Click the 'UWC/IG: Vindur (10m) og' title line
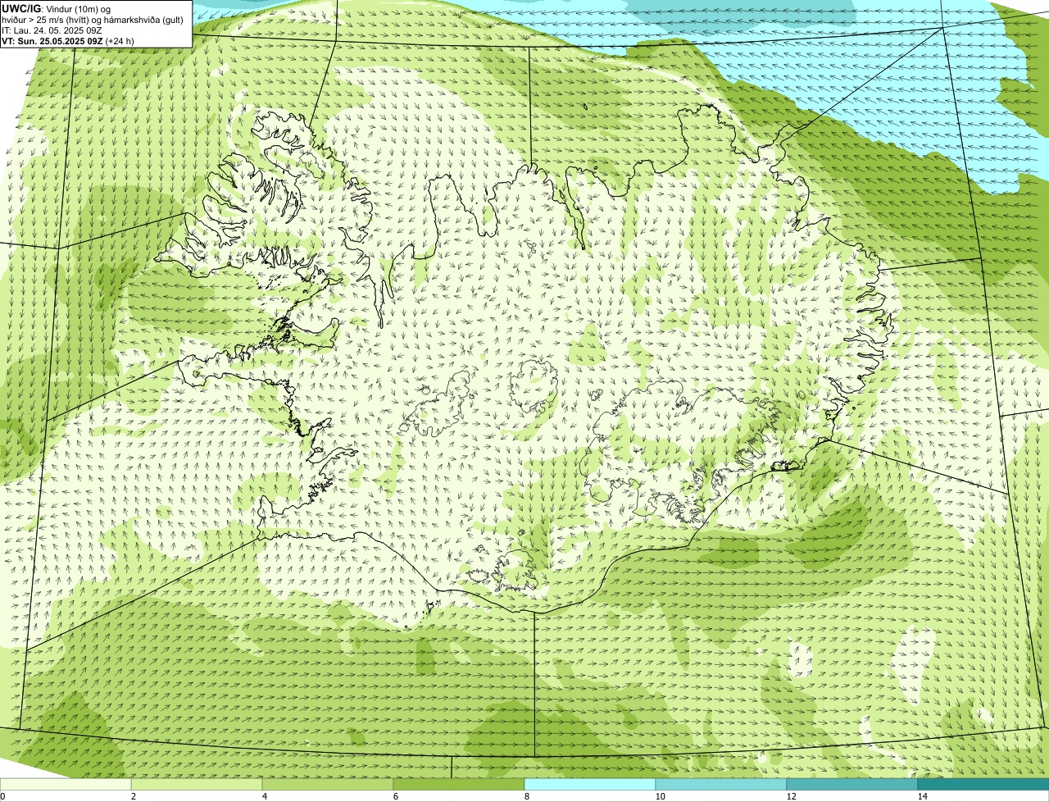The width and height of the screenshot is (1049, 802). point(56,9)
